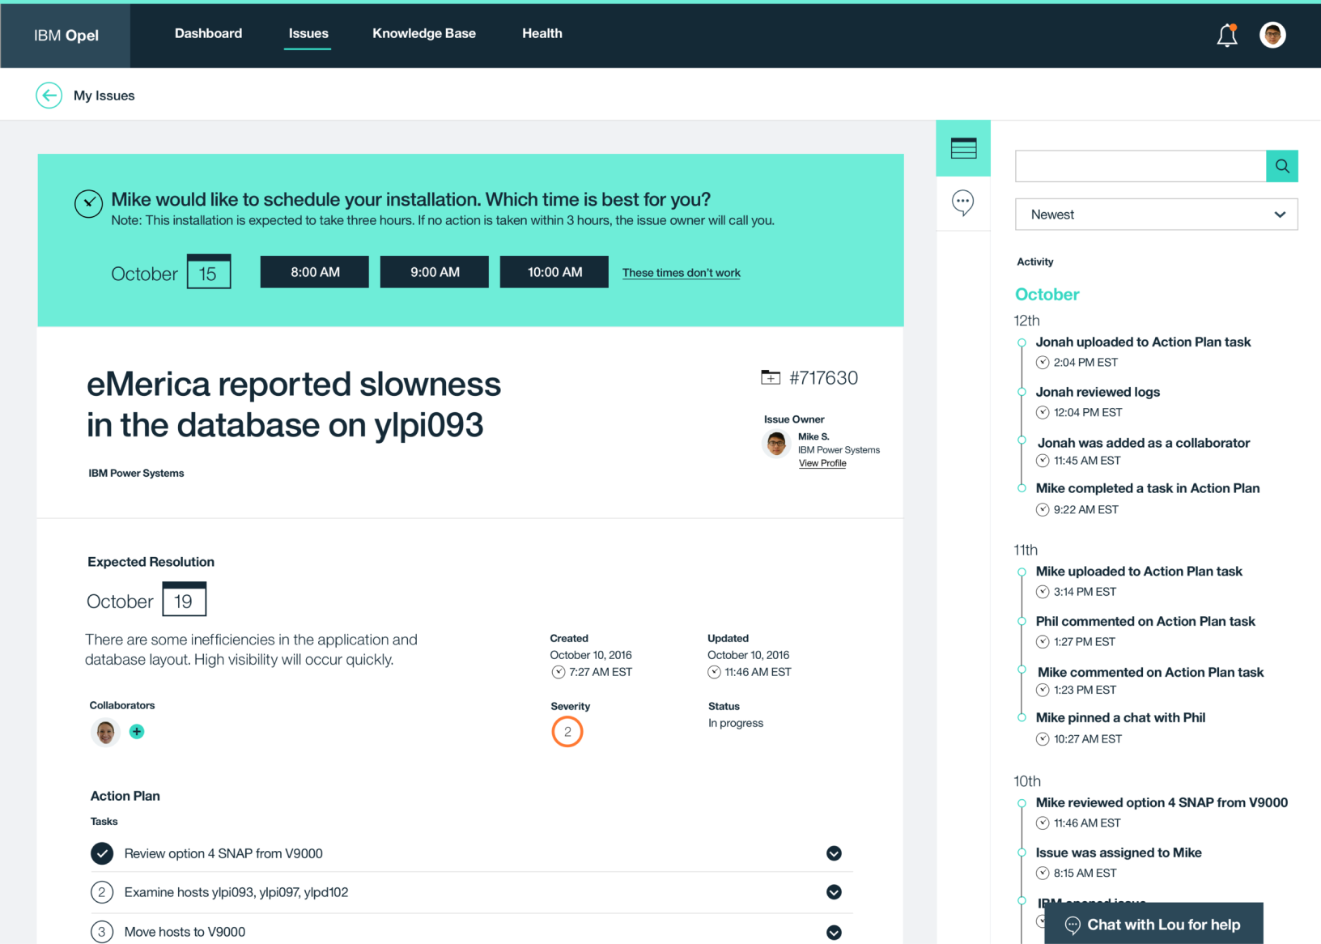Expand the Review option 4 SNAP task

point(834,853)
